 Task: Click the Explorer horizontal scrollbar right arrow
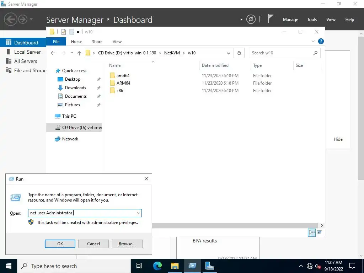point(322,225)
